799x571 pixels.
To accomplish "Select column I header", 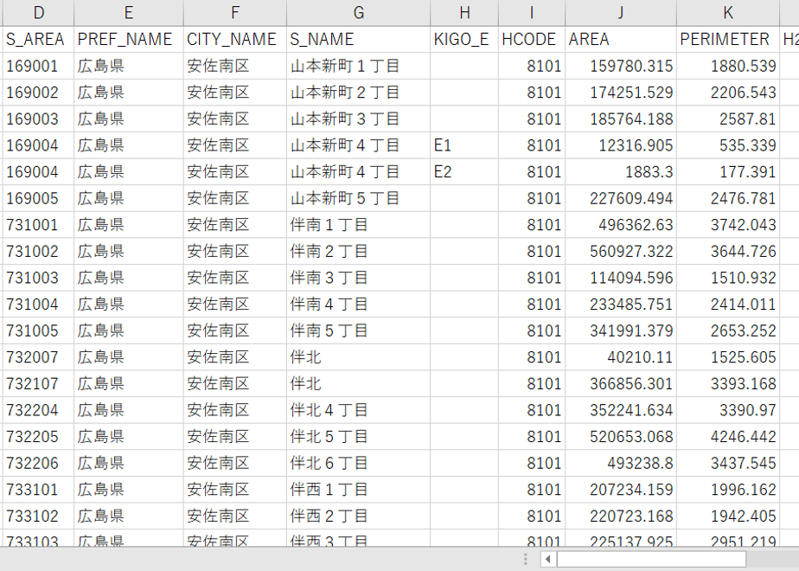I will [532, 13].
